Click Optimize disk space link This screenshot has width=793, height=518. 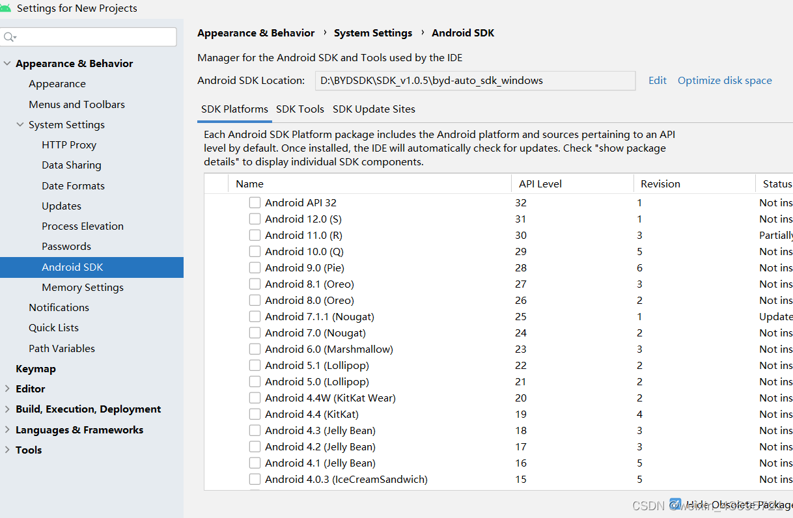[724, 80]
